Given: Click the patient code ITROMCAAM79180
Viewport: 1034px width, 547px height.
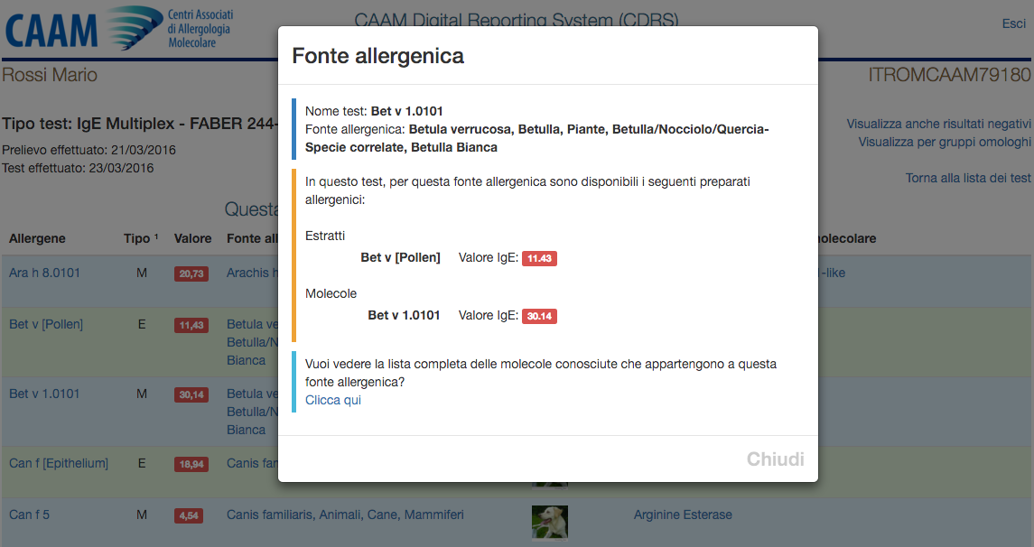Looking at the screenshot, I should click(x=949, y=75).
